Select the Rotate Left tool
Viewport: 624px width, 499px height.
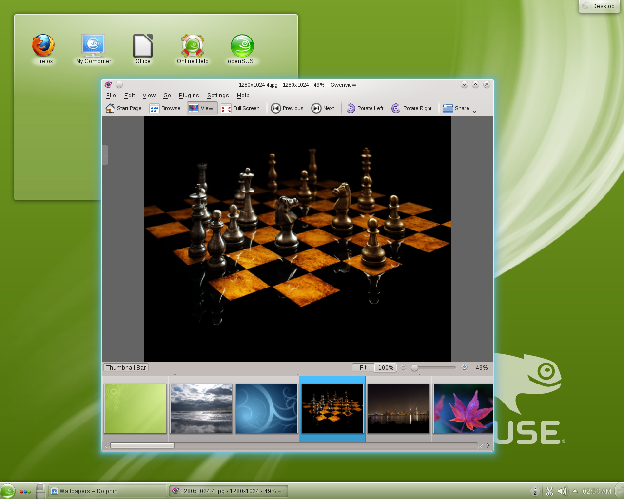(x=365, y=108)
